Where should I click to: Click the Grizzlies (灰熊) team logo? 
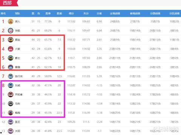click(x=11, y=85)
